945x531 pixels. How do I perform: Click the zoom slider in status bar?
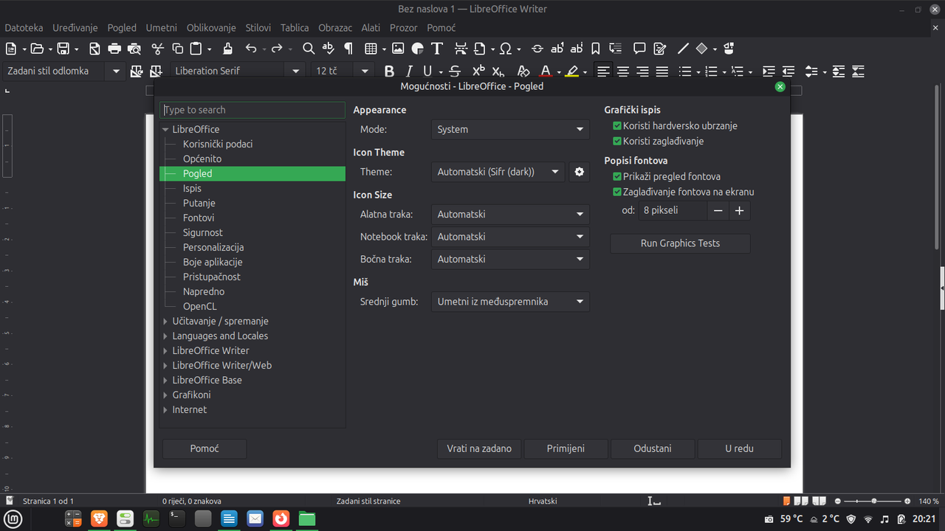coord(874,502)
